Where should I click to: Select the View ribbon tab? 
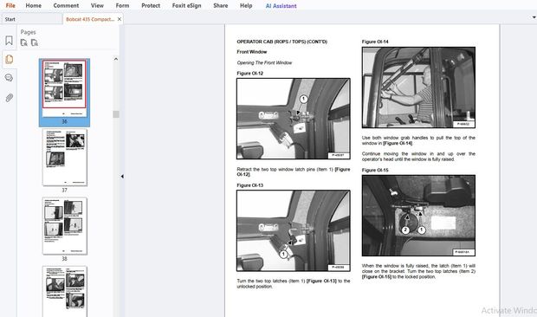[x=97, y=5]
